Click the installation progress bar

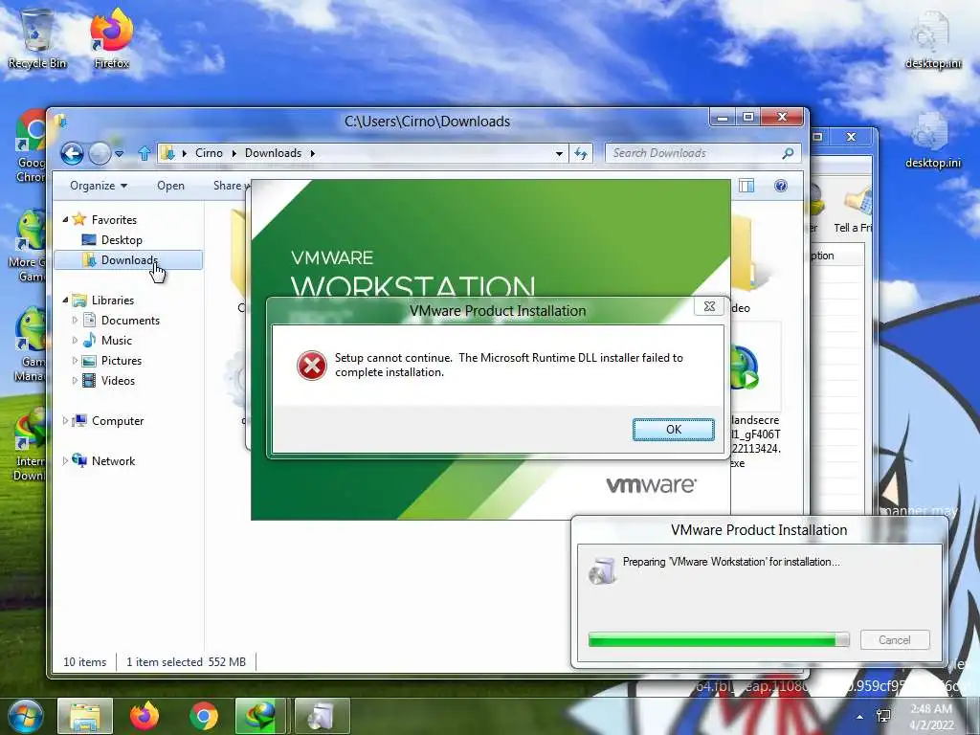coord(718,639)
